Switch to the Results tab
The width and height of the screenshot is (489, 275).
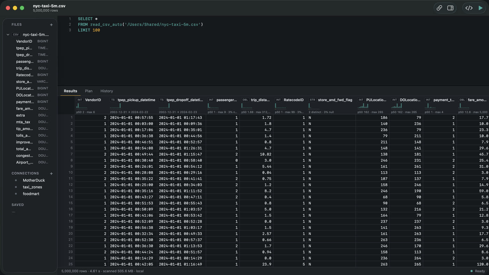71,91
